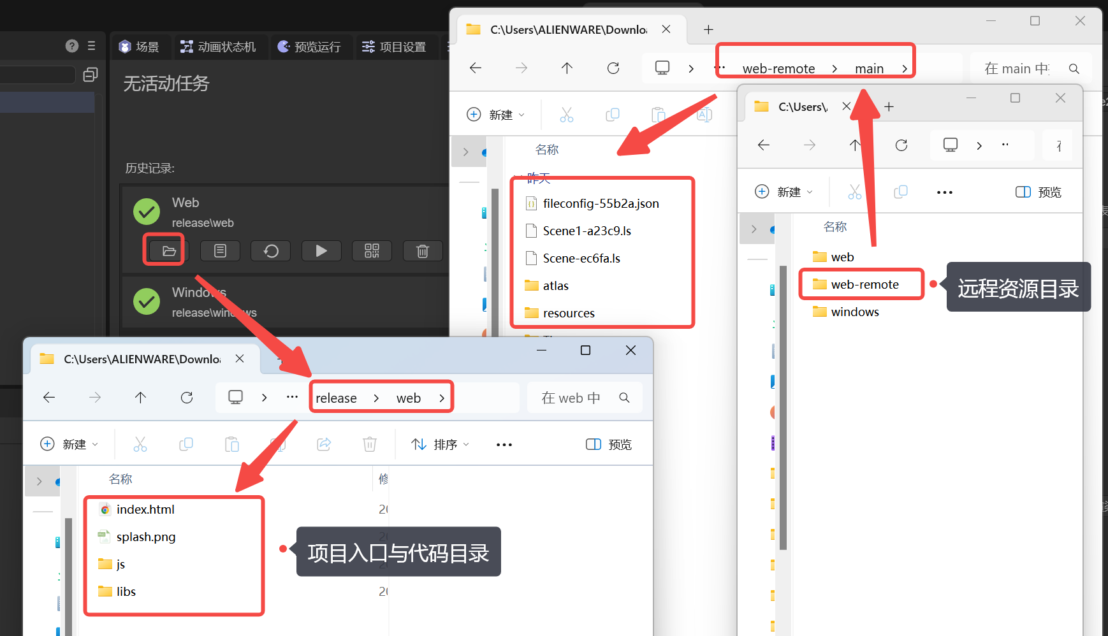Open the 项目设置 tab

click(394, 47)
